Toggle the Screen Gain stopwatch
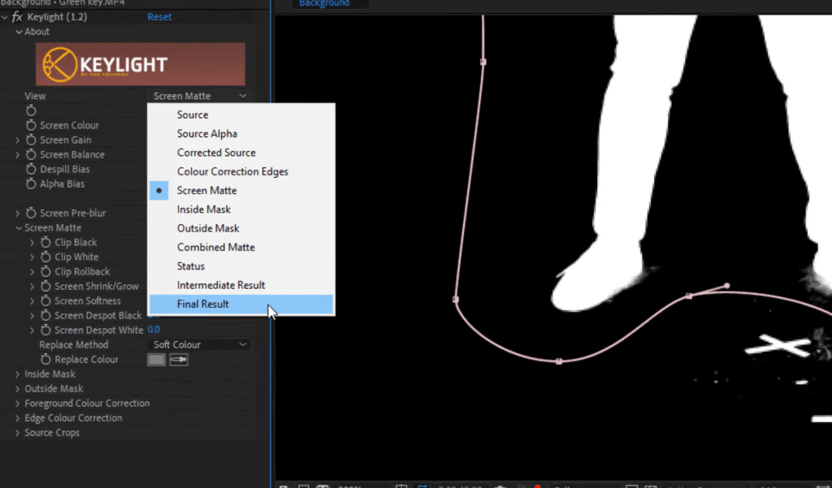Image resolution: width=832 pixels, height=488 pixels. [x=31, y=140]
